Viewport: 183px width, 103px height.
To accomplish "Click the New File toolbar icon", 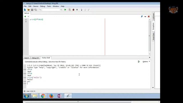I will (x=25, y=10).
